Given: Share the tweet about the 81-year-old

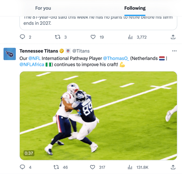Looking at the screenshot, I should (x=173, y=37).
